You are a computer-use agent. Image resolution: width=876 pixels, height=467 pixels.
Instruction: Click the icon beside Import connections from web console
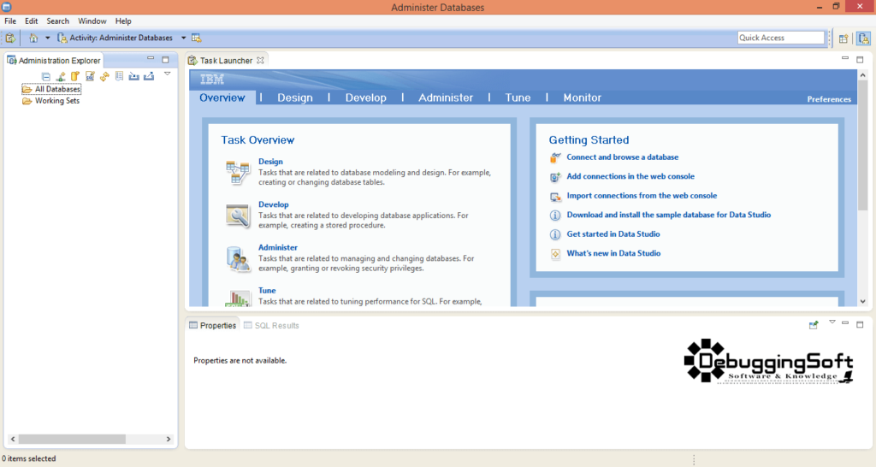pyautogui.click(x=554, y=197)
